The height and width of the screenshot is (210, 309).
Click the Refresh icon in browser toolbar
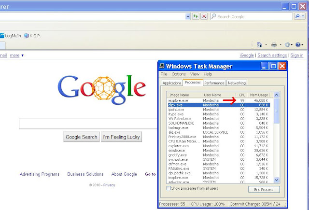[196, 16]
